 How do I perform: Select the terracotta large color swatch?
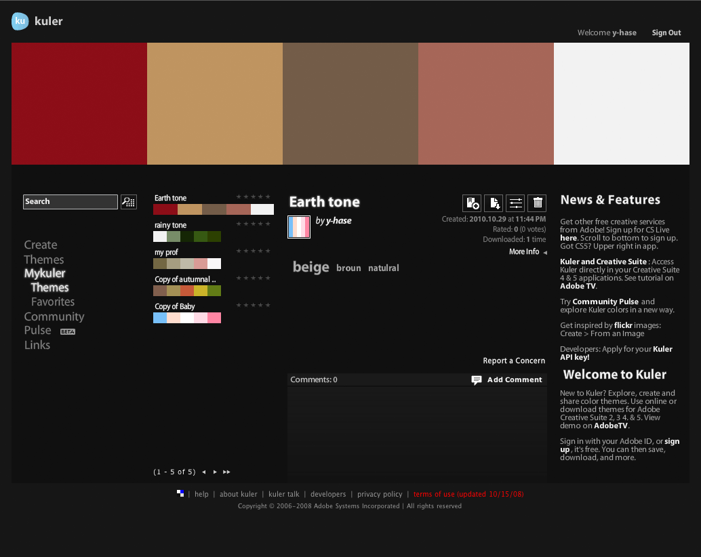[x=486, y=104]
